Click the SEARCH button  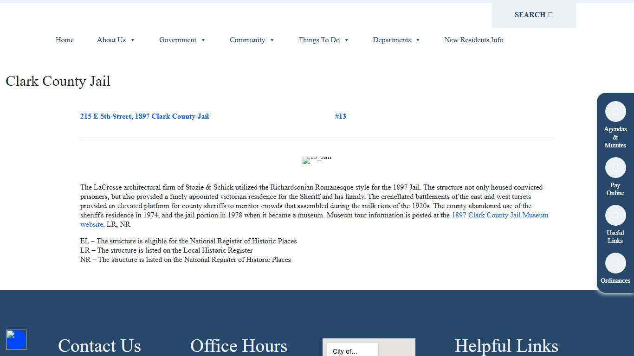(529, 14)
